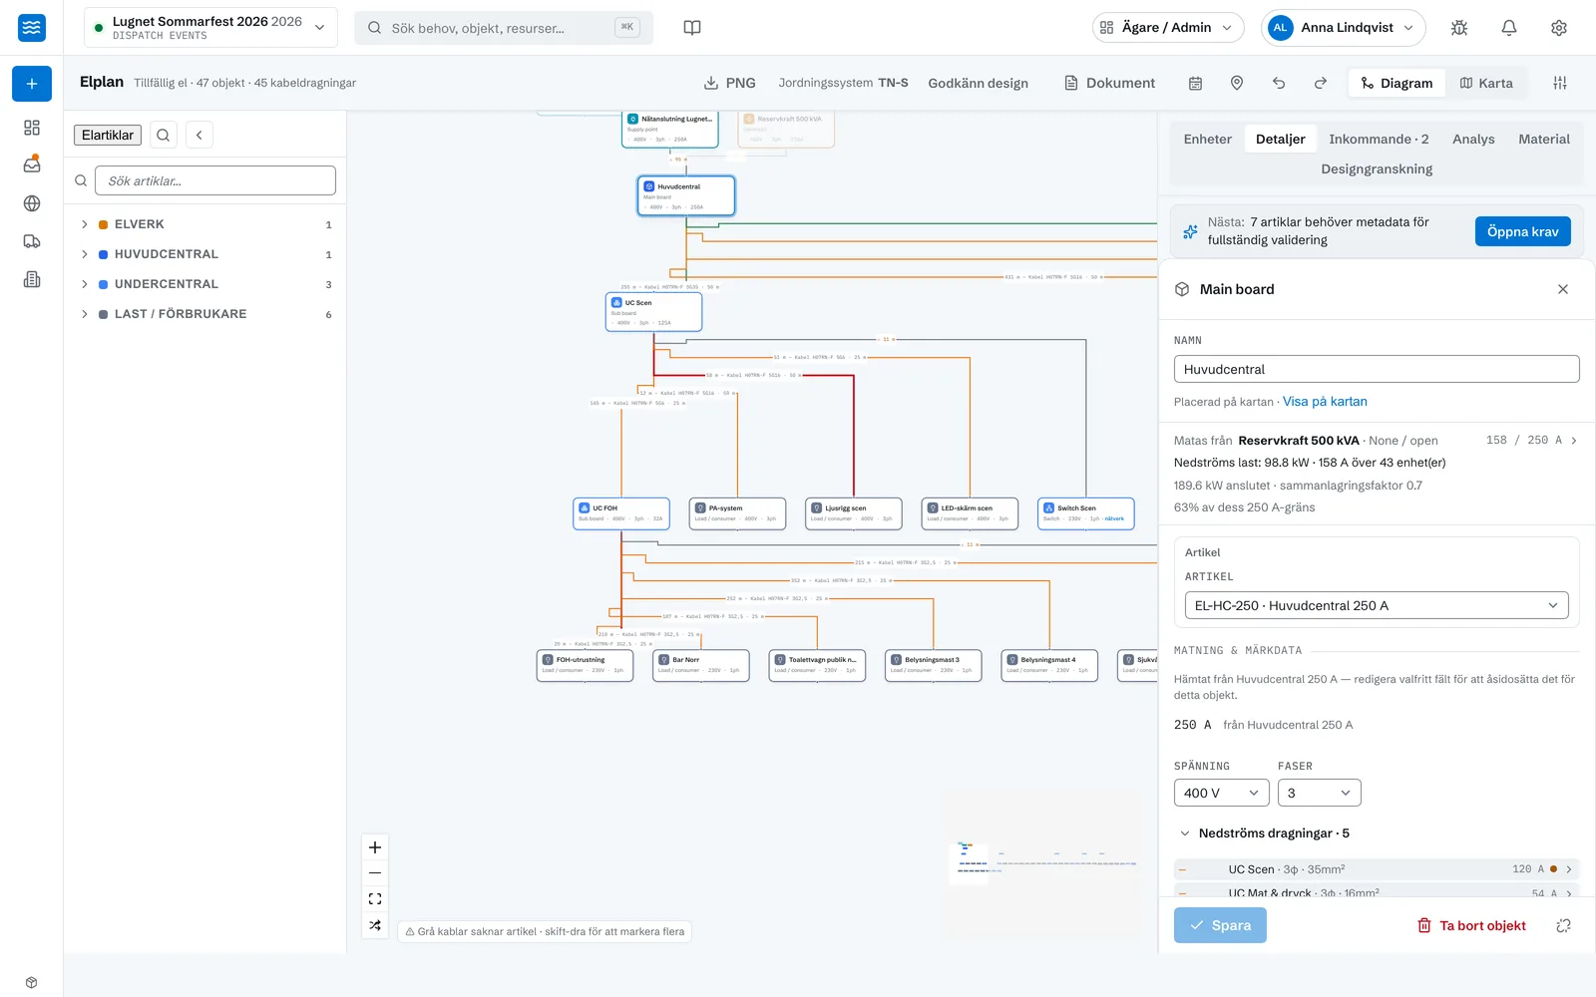Open the dashboard grid icon in sidebar
Screen dimensions: 1596x997
32,128
